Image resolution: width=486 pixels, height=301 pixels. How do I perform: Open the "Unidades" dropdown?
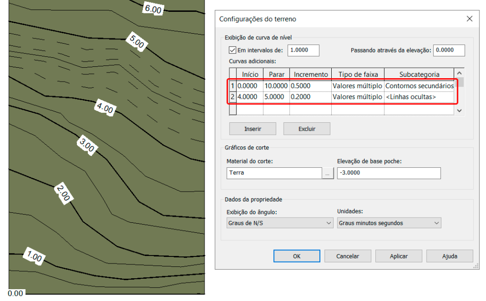pos(389,223)
